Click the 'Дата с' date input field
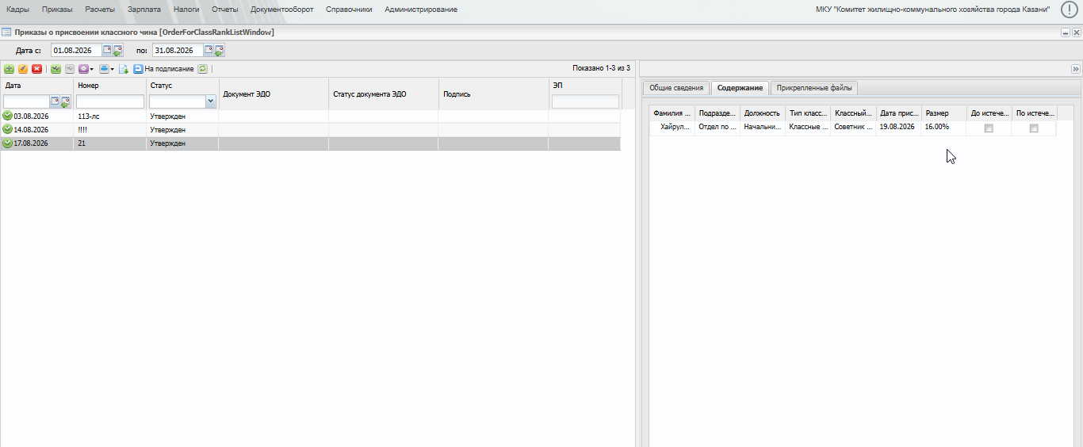 click(76, 50)
